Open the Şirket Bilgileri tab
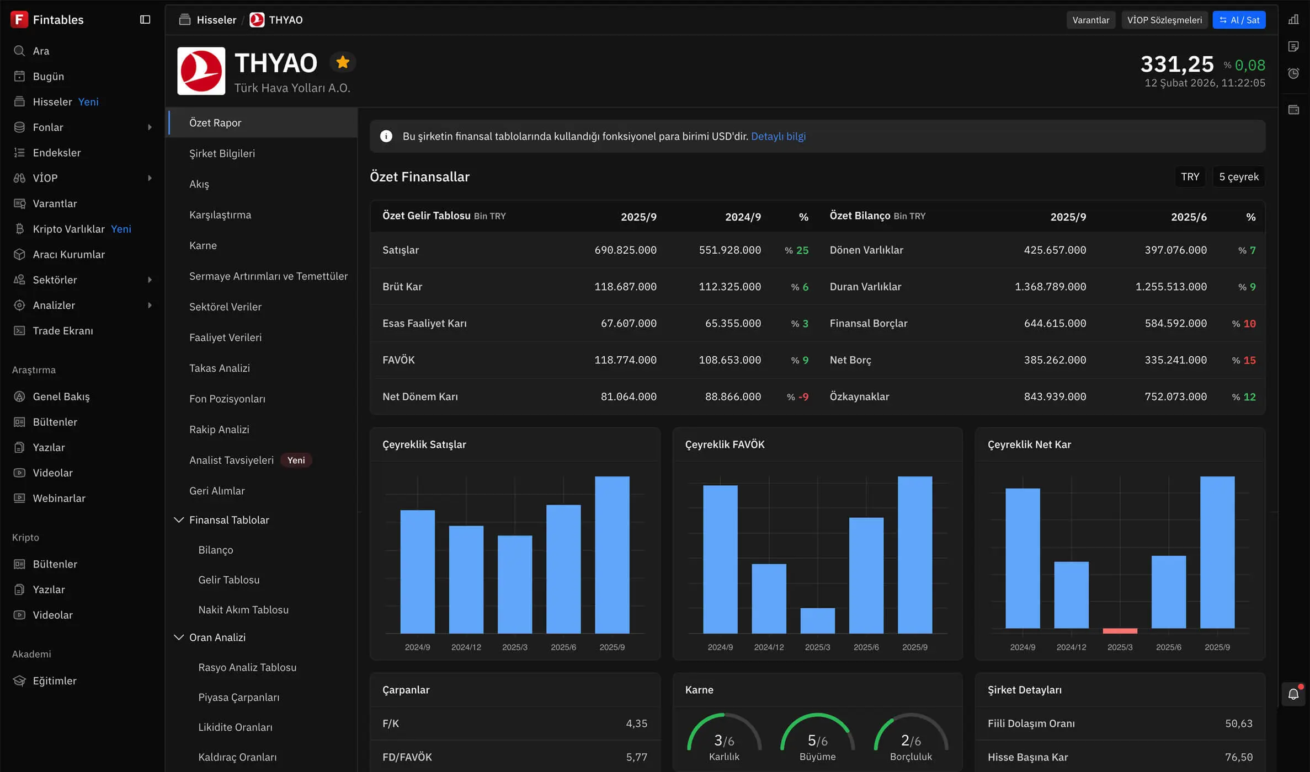1310x772 pixels. [222, 153]
